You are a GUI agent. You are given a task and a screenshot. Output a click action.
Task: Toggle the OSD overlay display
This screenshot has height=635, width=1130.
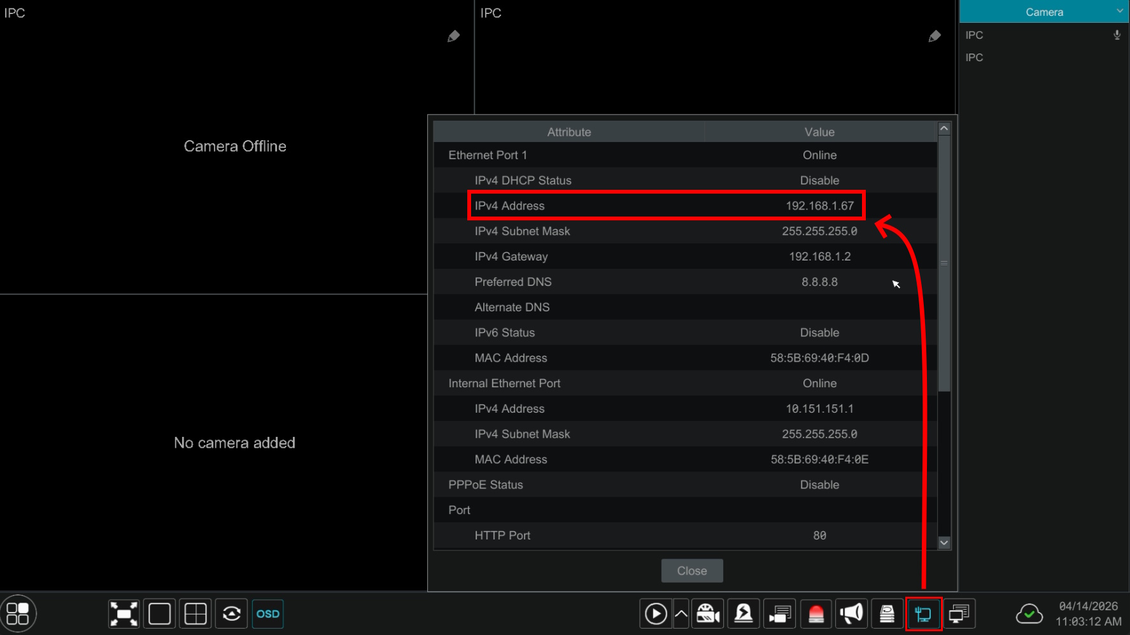tap(267, 614)
